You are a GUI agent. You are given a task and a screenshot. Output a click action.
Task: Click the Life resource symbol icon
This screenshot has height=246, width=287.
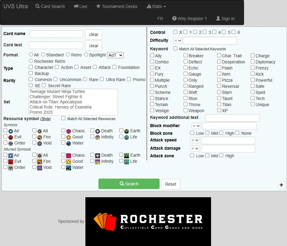coord(127,137)
